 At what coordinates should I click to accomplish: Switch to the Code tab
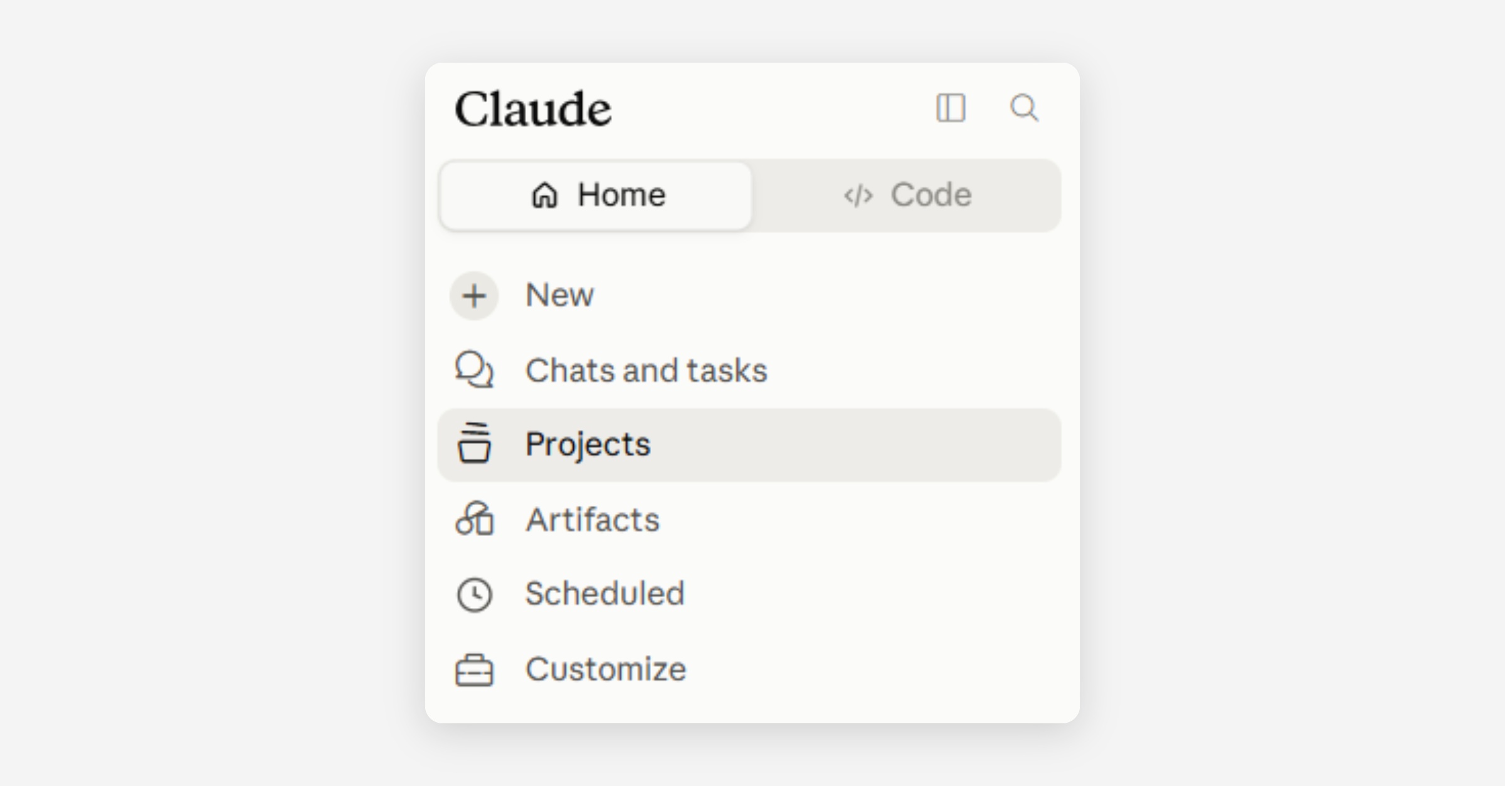pos(907,196)
